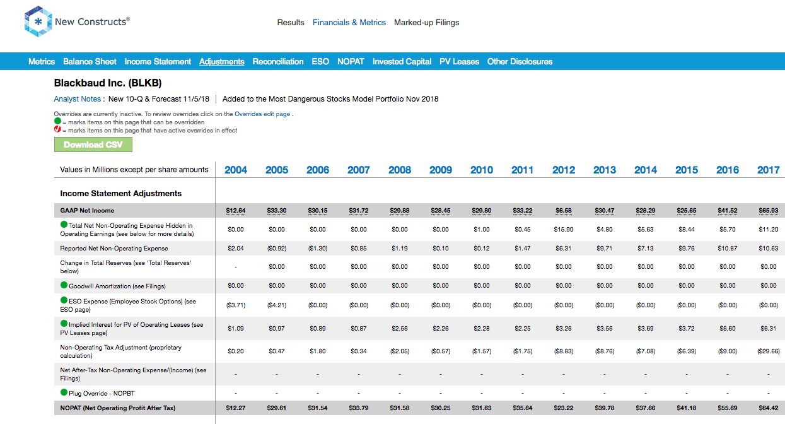
Task: Open the Results tab
Action: [291, 23]
